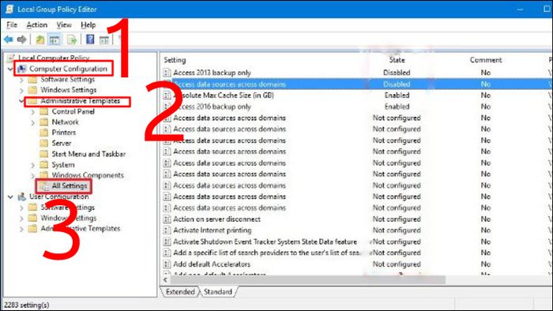553x311 pixels.
Task: Switch to the Standard tab
Action: tap(218, 291)
